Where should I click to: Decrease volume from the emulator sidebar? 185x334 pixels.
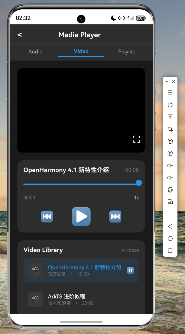[x=170, y=177]
